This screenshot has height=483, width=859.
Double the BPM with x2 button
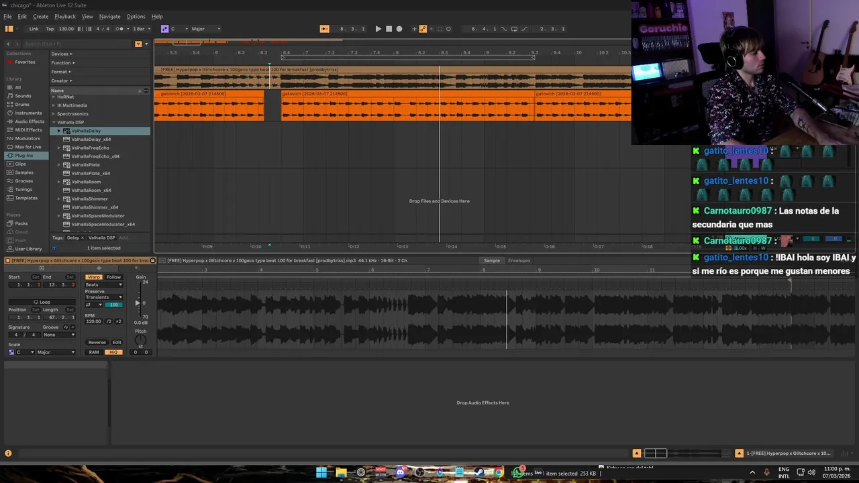coord(119,321)
